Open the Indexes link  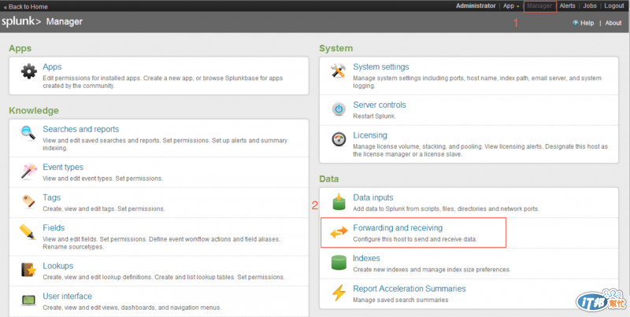[x=366, y=259]
